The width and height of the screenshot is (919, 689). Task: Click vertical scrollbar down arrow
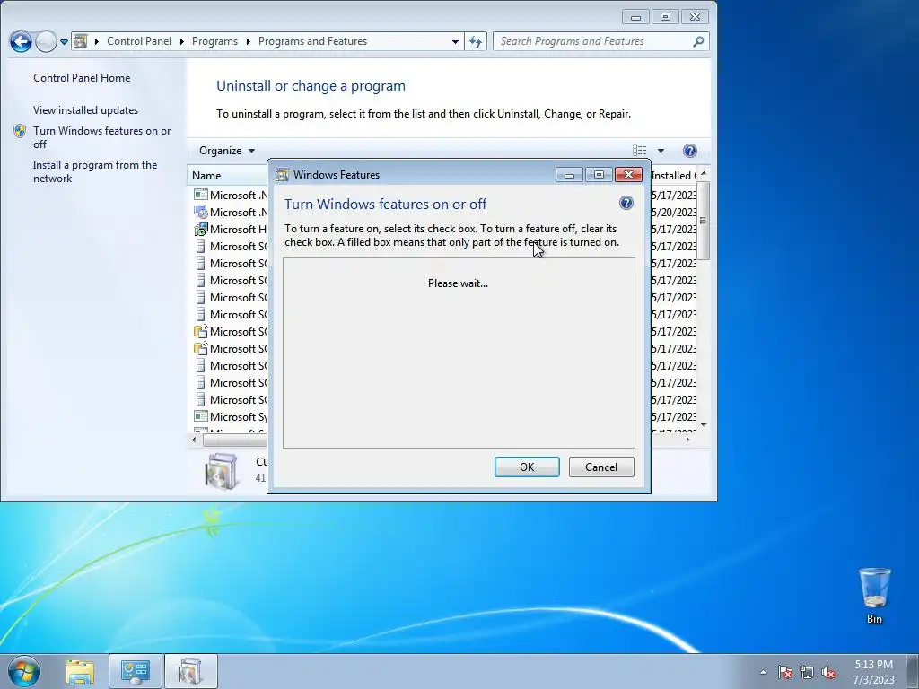click(x=704, y=425)
